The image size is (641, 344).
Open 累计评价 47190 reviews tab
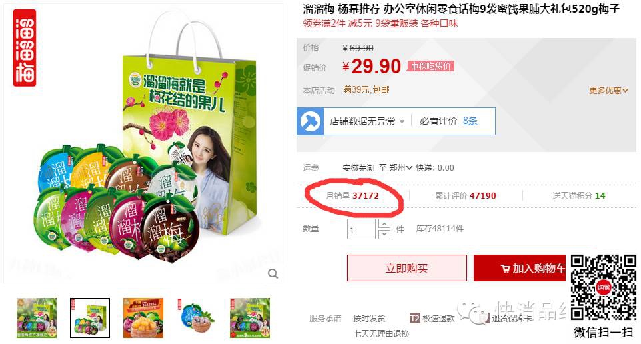[466, 195]
